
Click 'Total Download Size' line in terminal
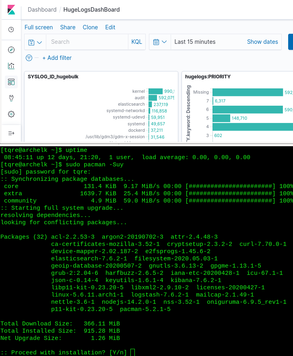pyautogui.click(x=60, y=323)
